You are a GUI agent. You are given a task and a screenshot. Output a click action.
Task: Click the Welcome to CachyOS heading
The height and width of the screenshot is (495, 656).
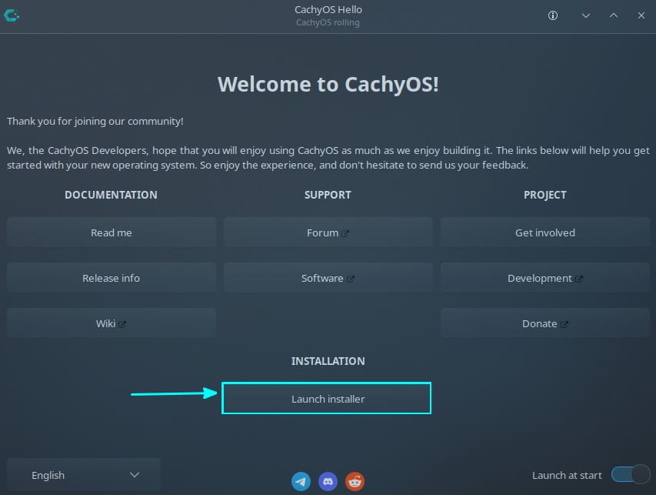(x=328, y=84)
